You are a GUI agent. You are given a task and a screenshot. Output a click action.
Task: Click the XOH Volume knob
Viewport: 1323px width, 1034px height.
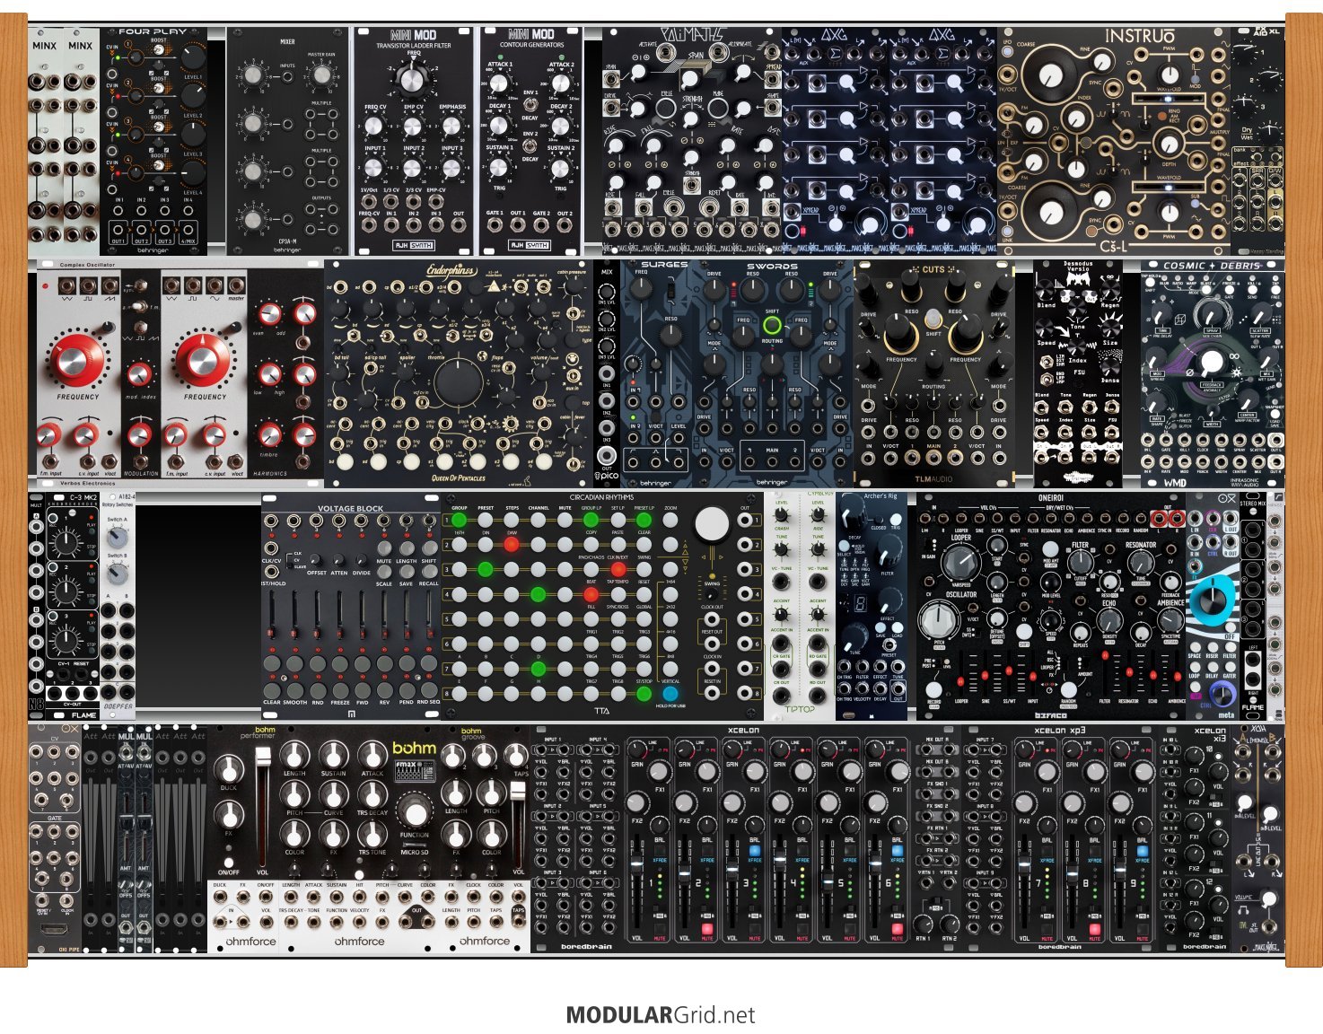[x=1267, y=898]
